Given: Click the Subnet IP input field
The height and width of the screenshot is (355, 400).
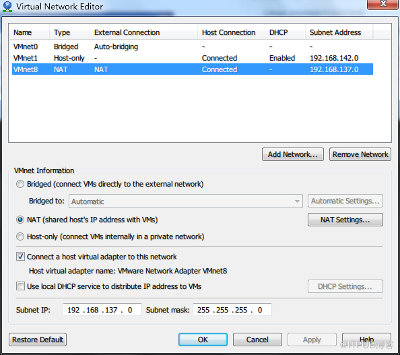Looking at the screenshot, I should point(102,310).
